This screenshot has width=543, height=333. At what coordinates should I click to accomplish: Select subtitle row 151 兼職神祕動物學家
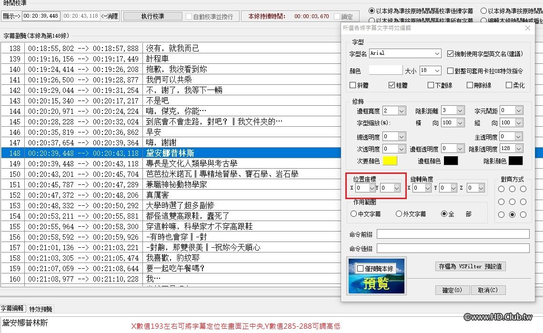[171, 184]
